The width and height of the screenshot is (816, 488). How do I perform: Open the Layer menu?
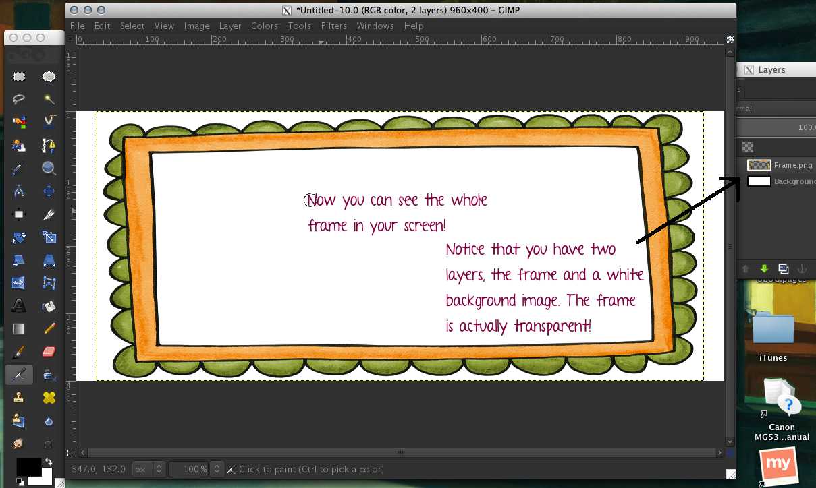click(230, 26)
